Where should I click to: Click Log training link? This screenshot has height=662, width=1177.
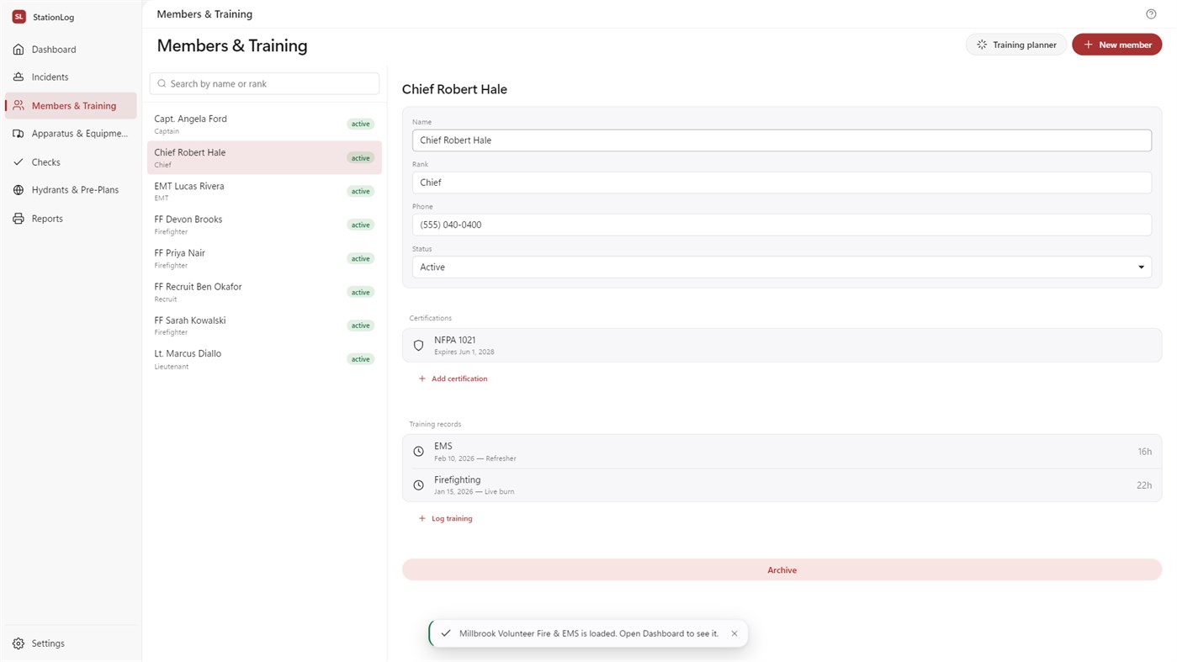445,518
